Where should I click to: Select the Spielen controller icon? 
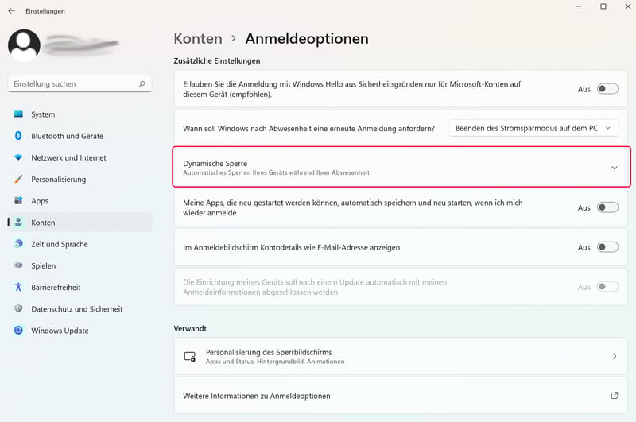click(x=18, y=265)
